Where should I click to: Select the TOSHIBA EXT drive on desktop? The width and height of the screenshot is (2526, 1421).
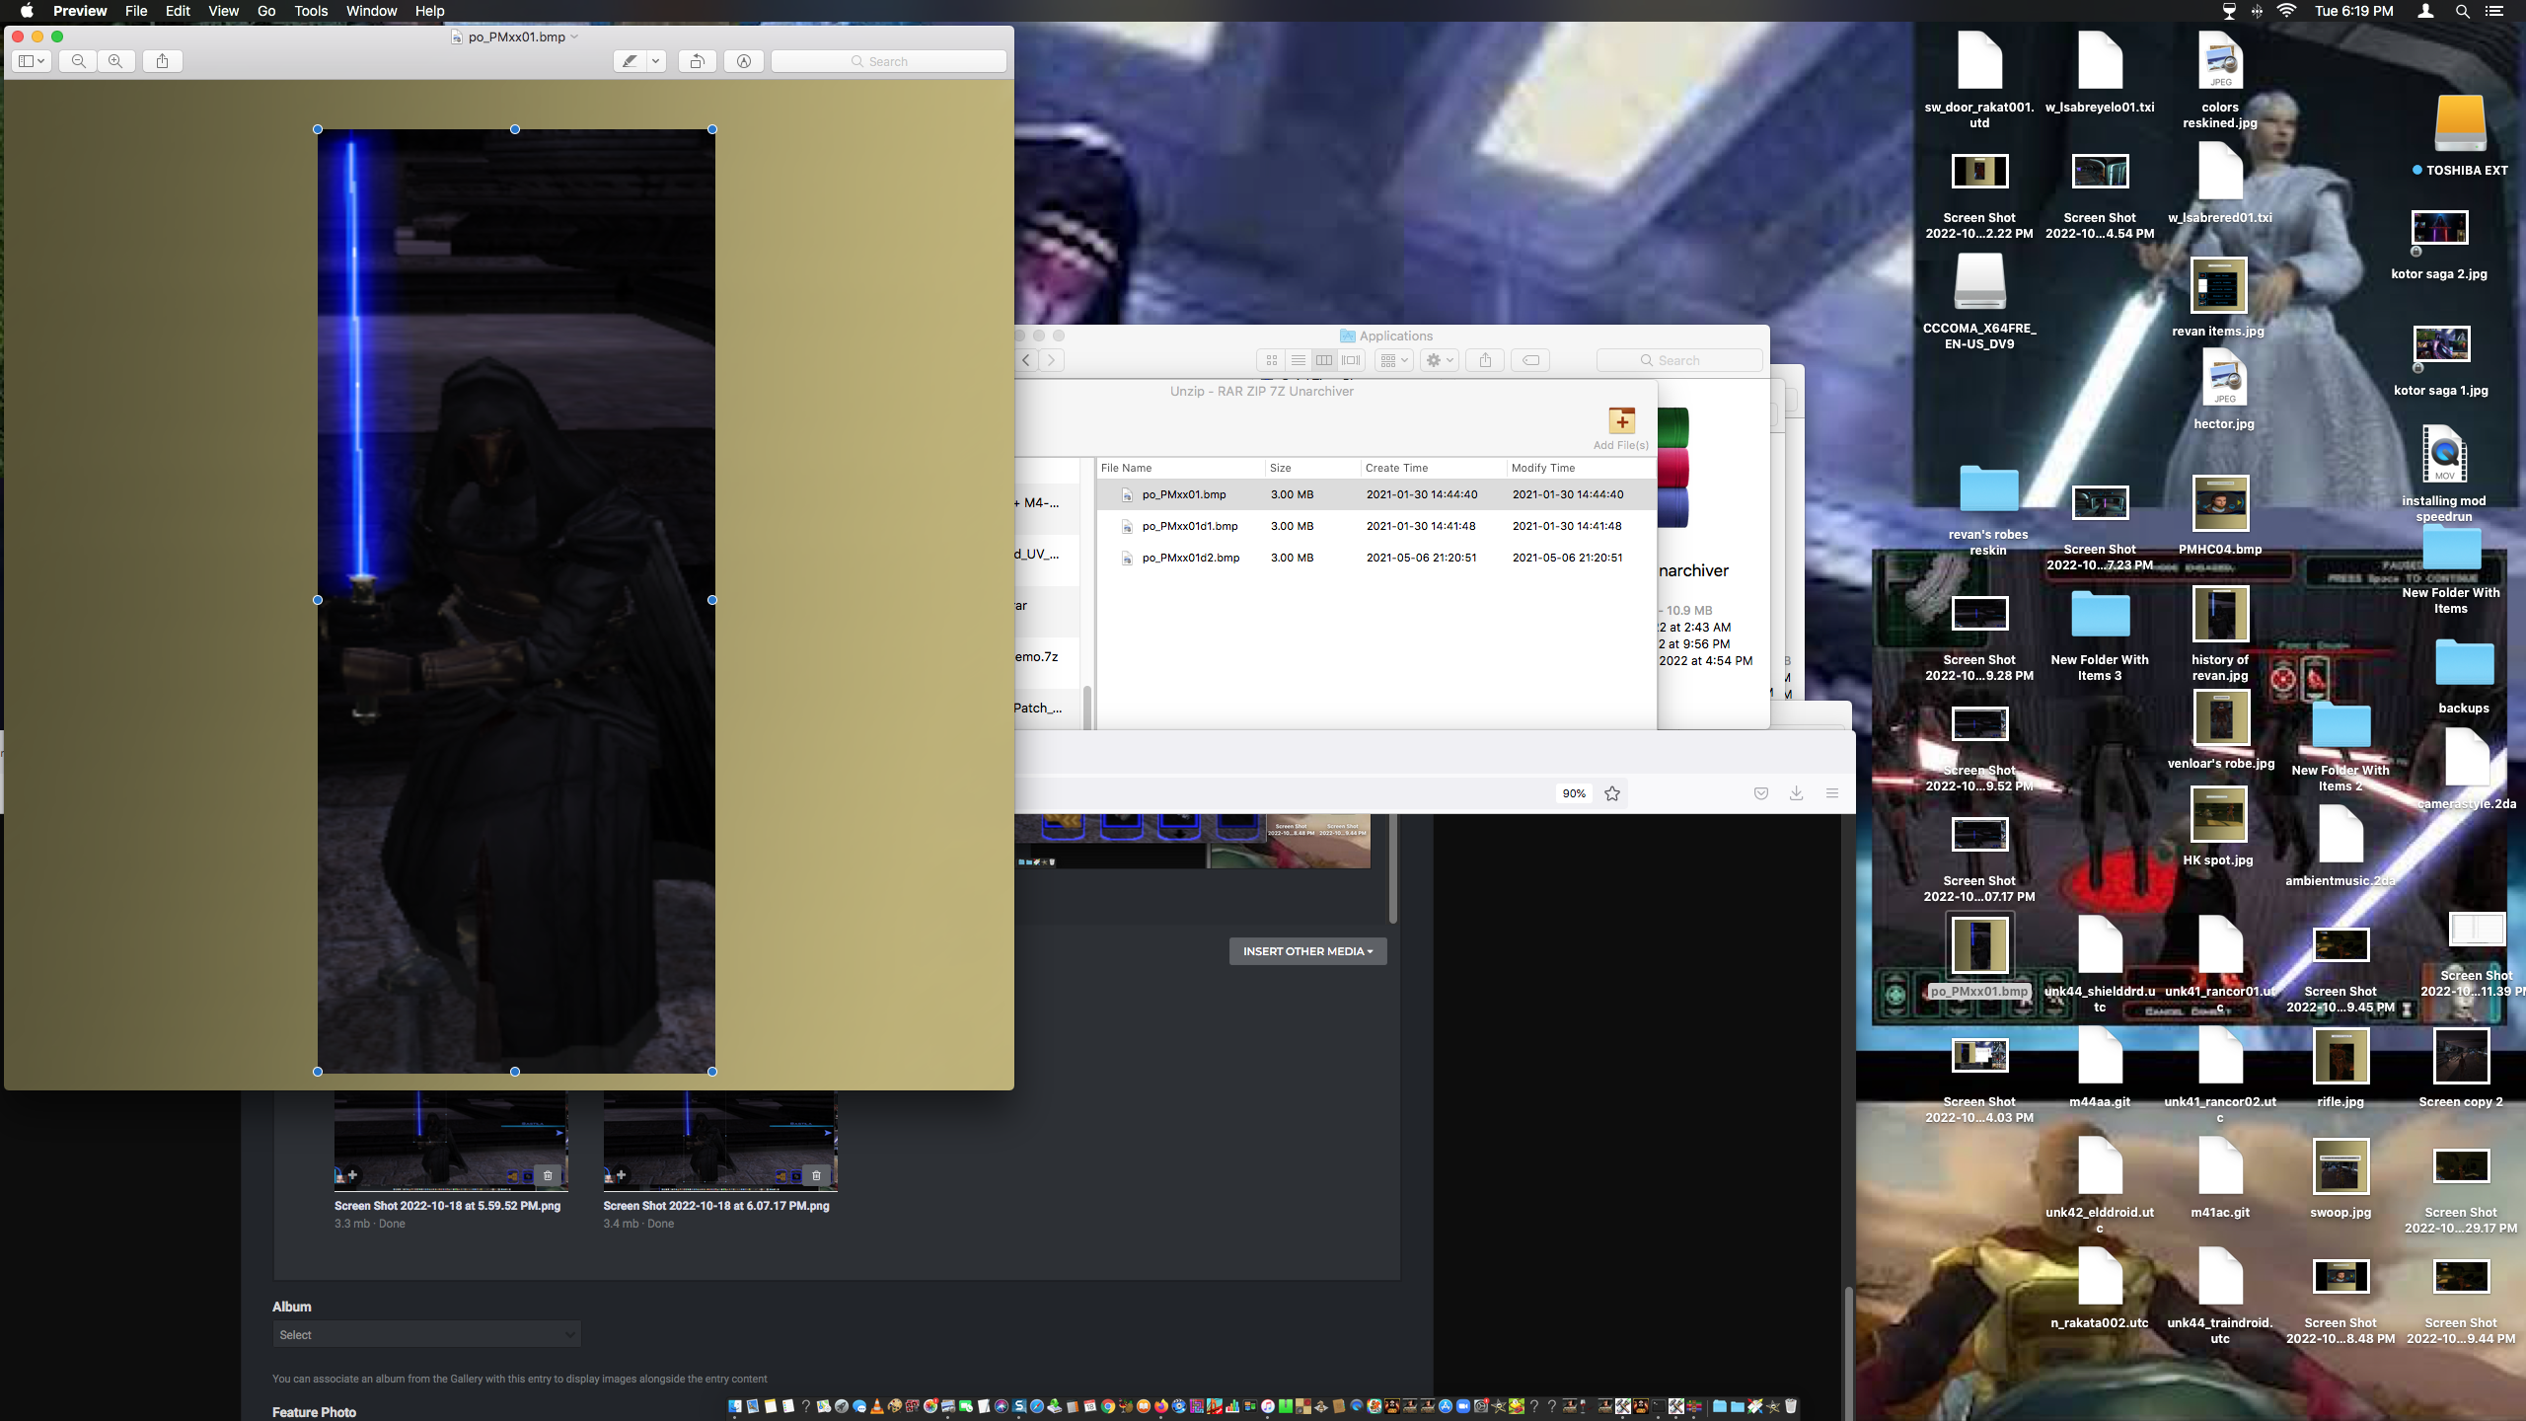pyautogui.click(x=2460, y=136)
